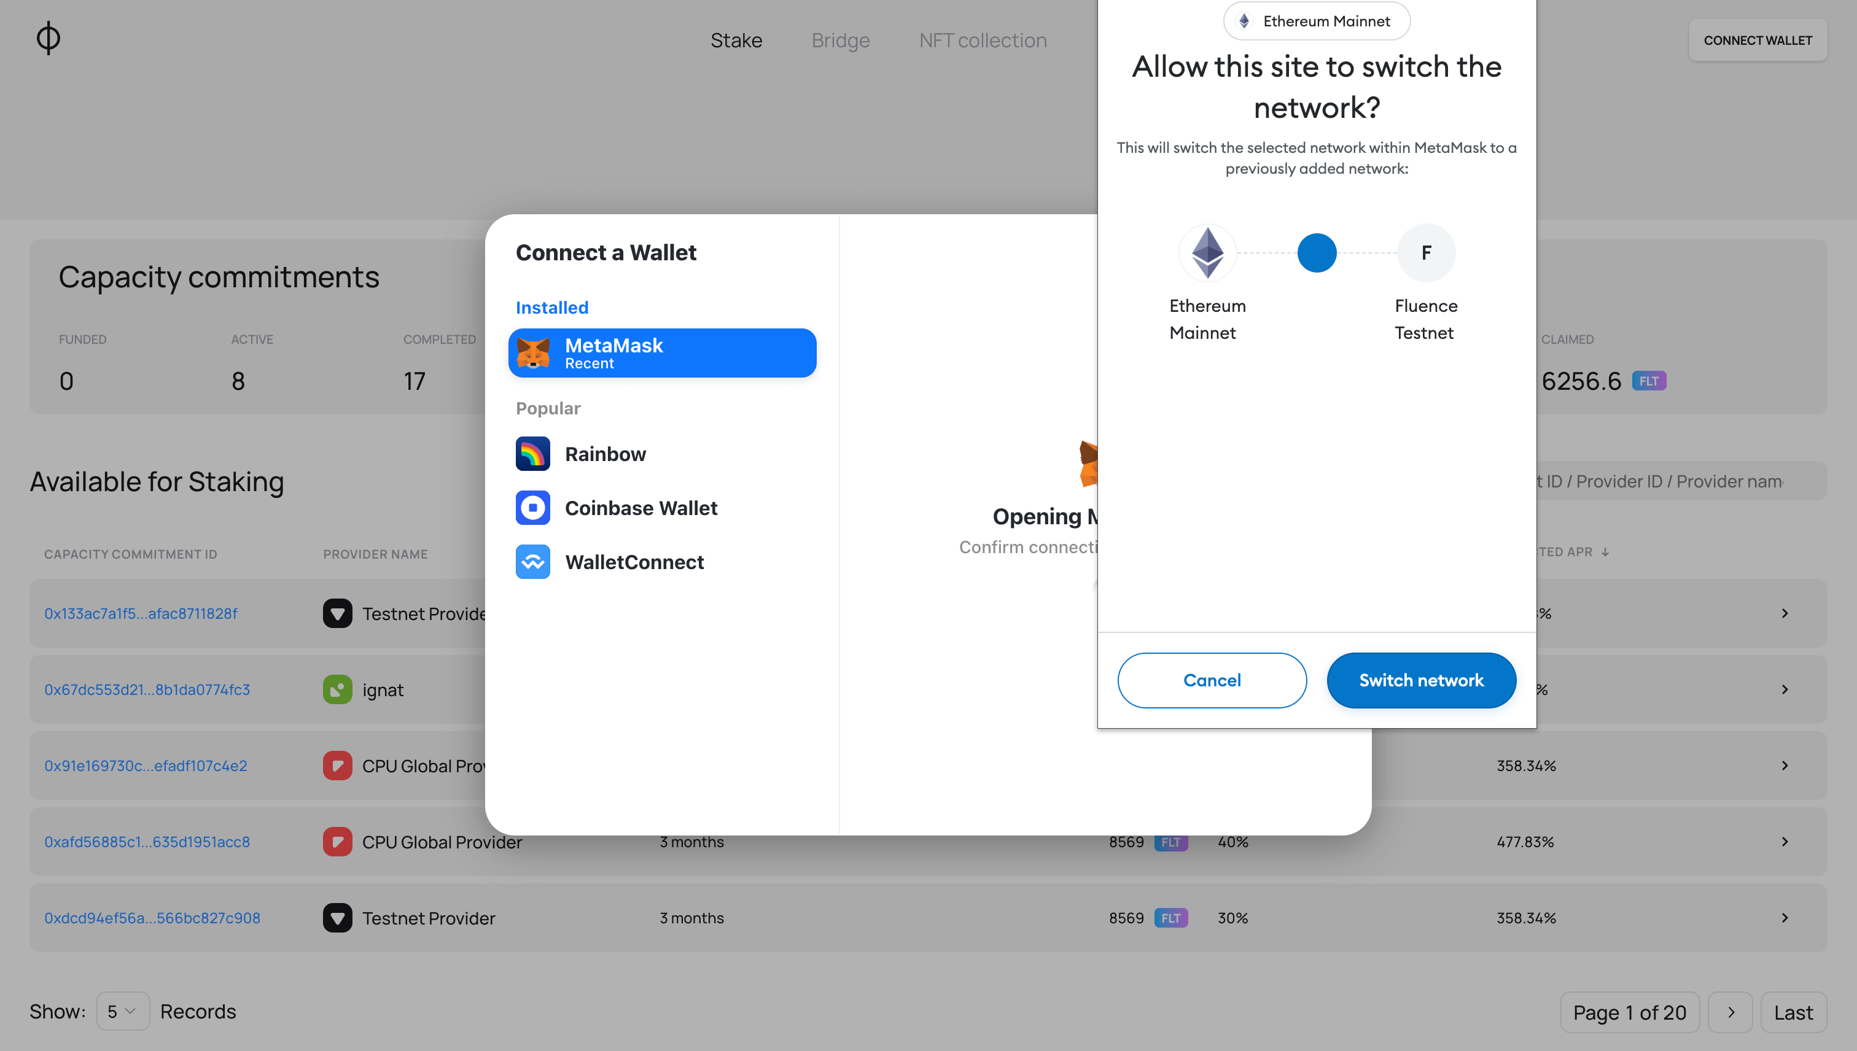Click the ignat provider avatar

[x=337, y=689]
